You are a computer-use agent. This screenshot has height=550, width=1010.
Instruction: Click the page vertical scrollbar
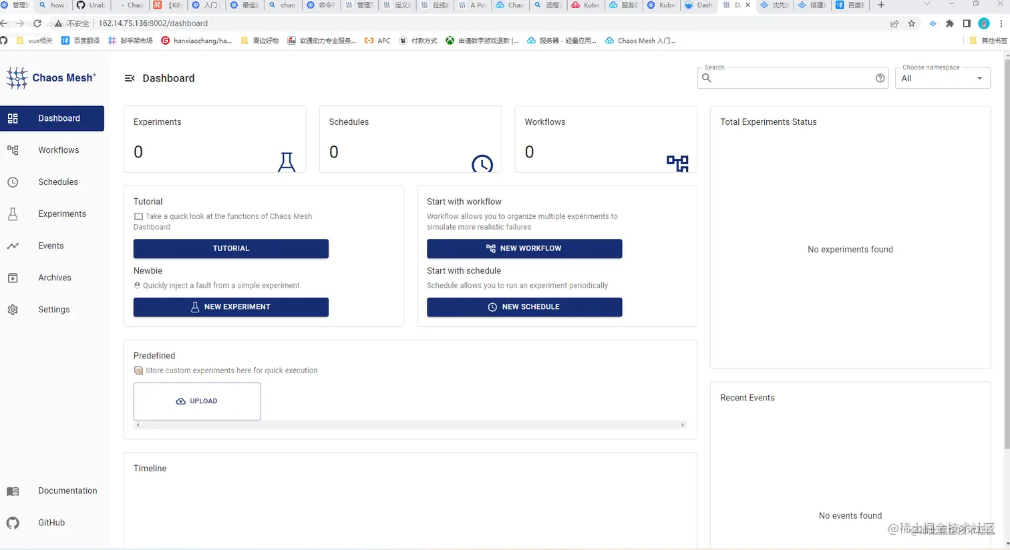(x=1007, y=254)
